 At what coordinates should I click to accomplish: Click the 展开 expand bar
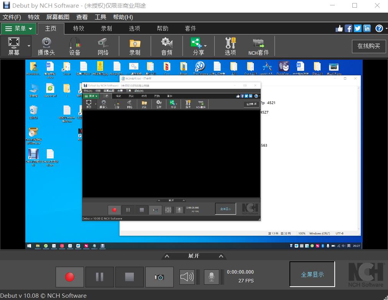pyautogui.click(x=194, y=256)
